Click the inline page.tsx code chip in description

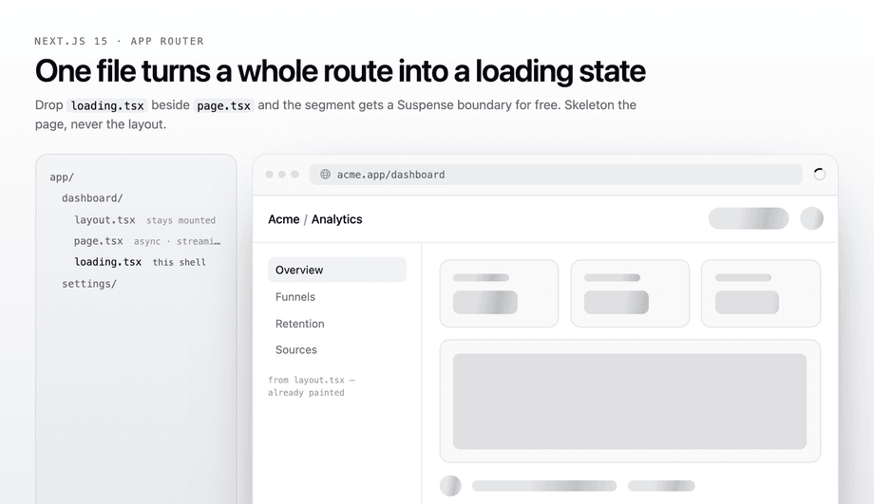point(224,105)
